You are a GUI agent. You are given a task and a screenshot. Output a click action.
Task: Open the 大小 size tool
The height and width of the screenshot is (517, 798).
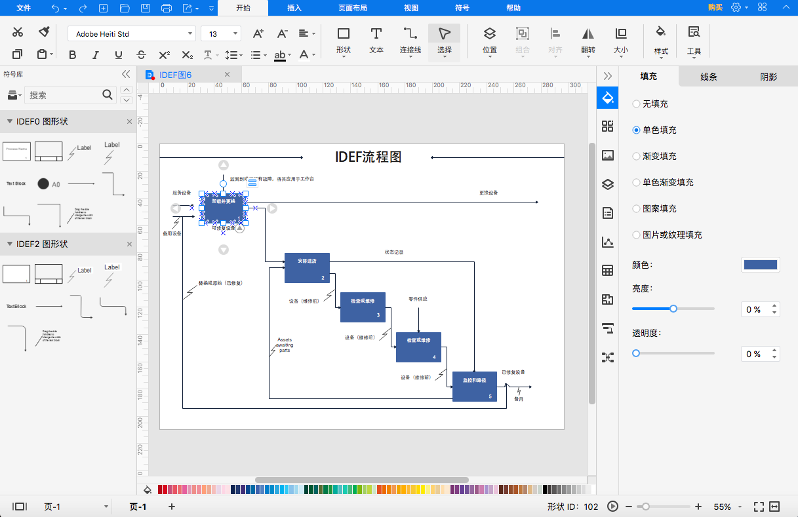coord(620,41)
